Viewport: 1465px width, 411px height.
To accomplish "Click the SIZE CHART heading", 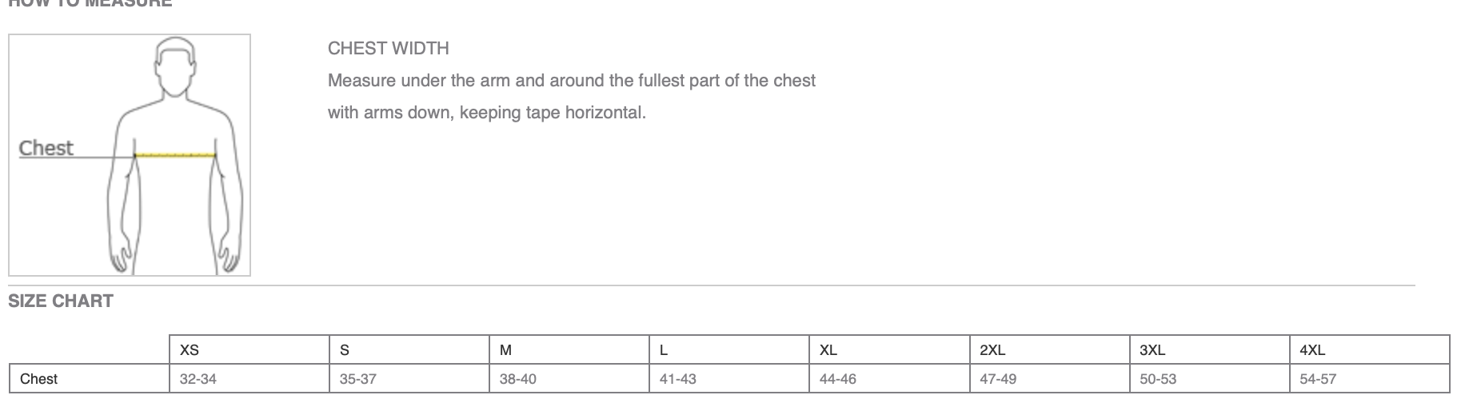I will coord(61,301).
